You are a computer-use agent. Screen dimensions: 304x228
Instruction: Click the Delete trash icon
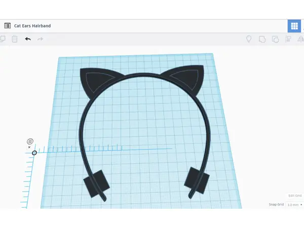(x=15, y=39)
